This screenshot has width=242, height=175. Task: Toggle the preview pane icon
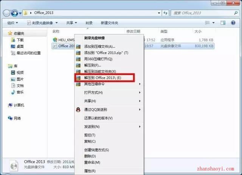pyautogui.click(x=223, y=23)
